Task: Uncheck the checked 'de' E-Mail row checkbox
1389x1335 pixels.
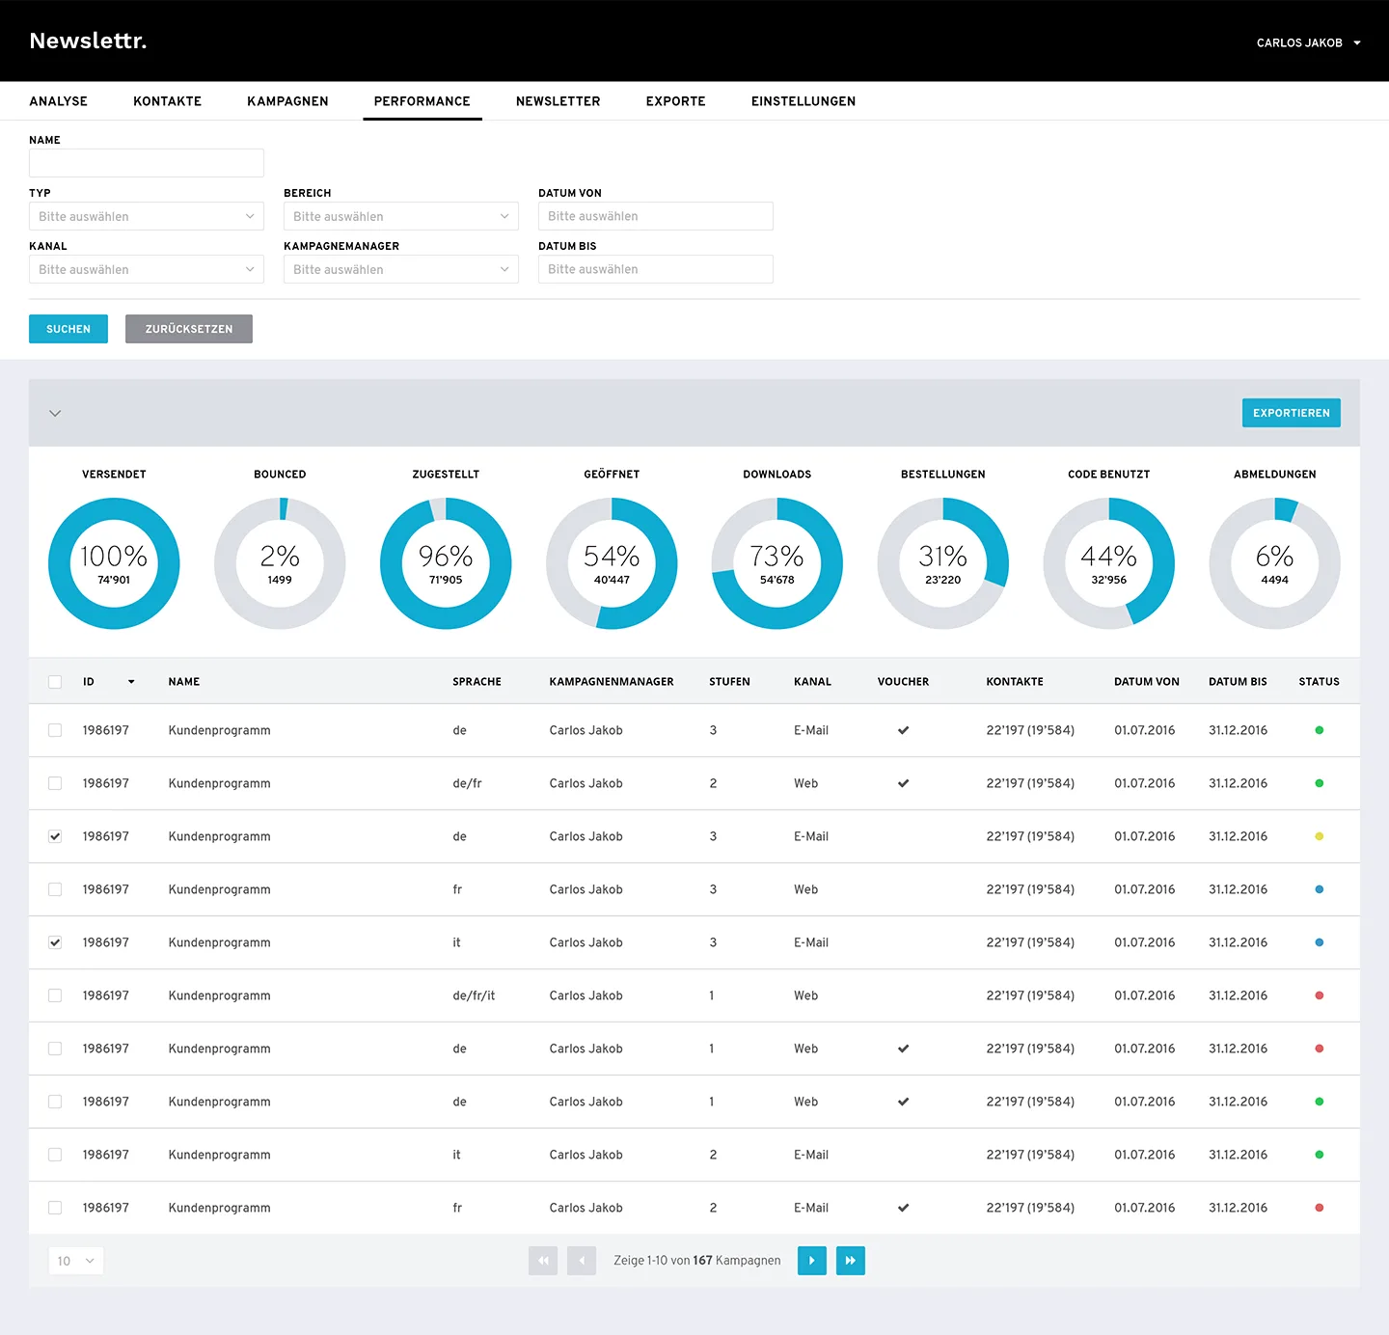Action: pyautogui.click(x=55, y=836)
